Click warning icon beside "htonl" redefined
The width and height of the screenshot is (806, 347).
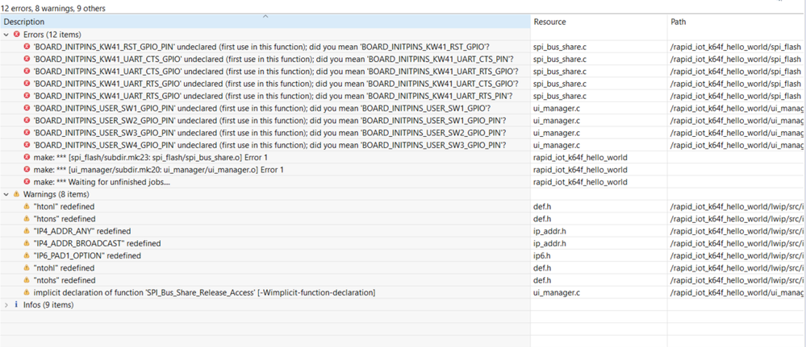27,207
